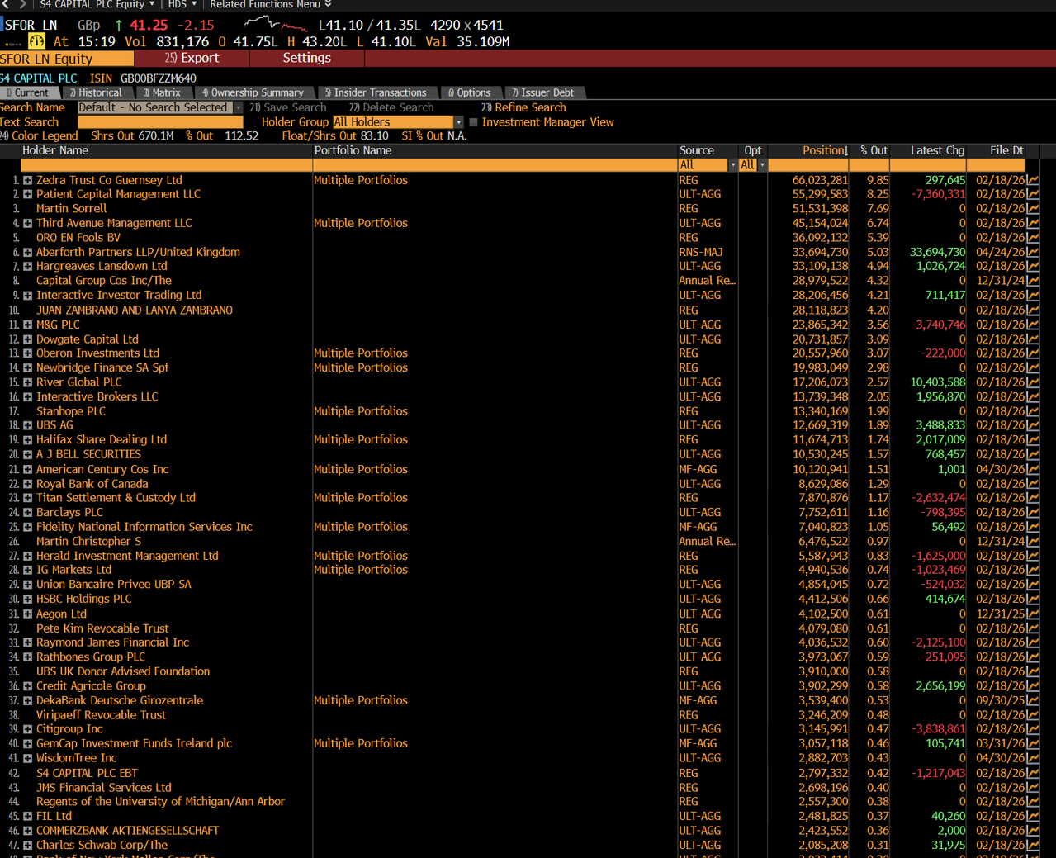This screenshot has height=858, width=1056.
Task: Open chart icon for ORO EN Fools BV row
Action: point(1033,238)
